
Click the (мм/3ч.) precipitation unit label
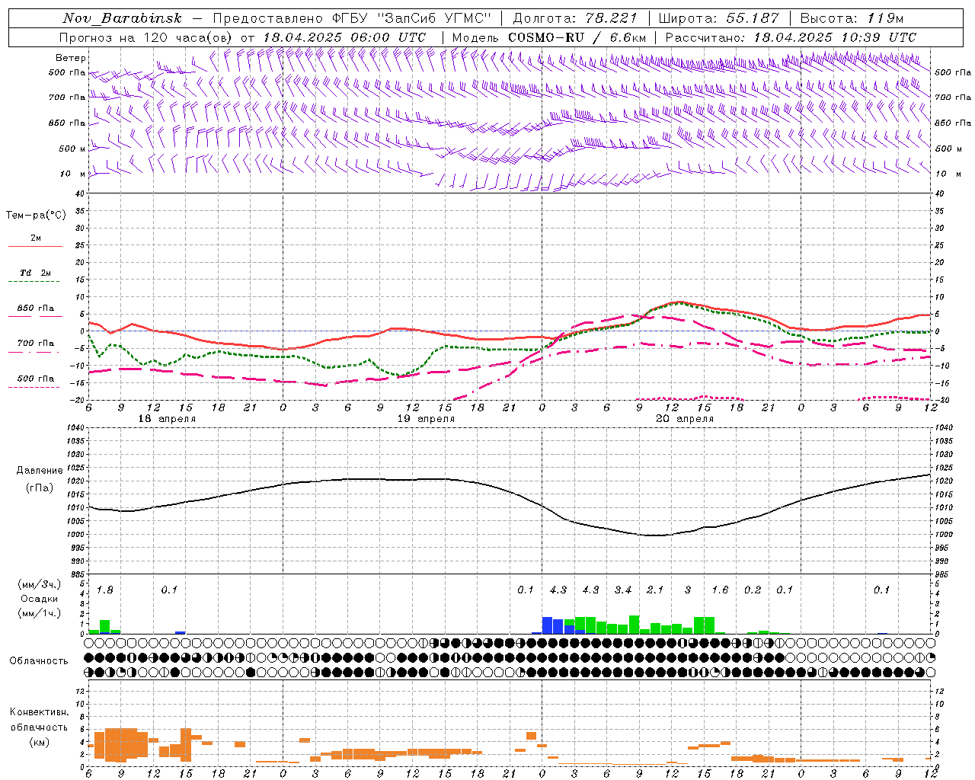[39, 584]
